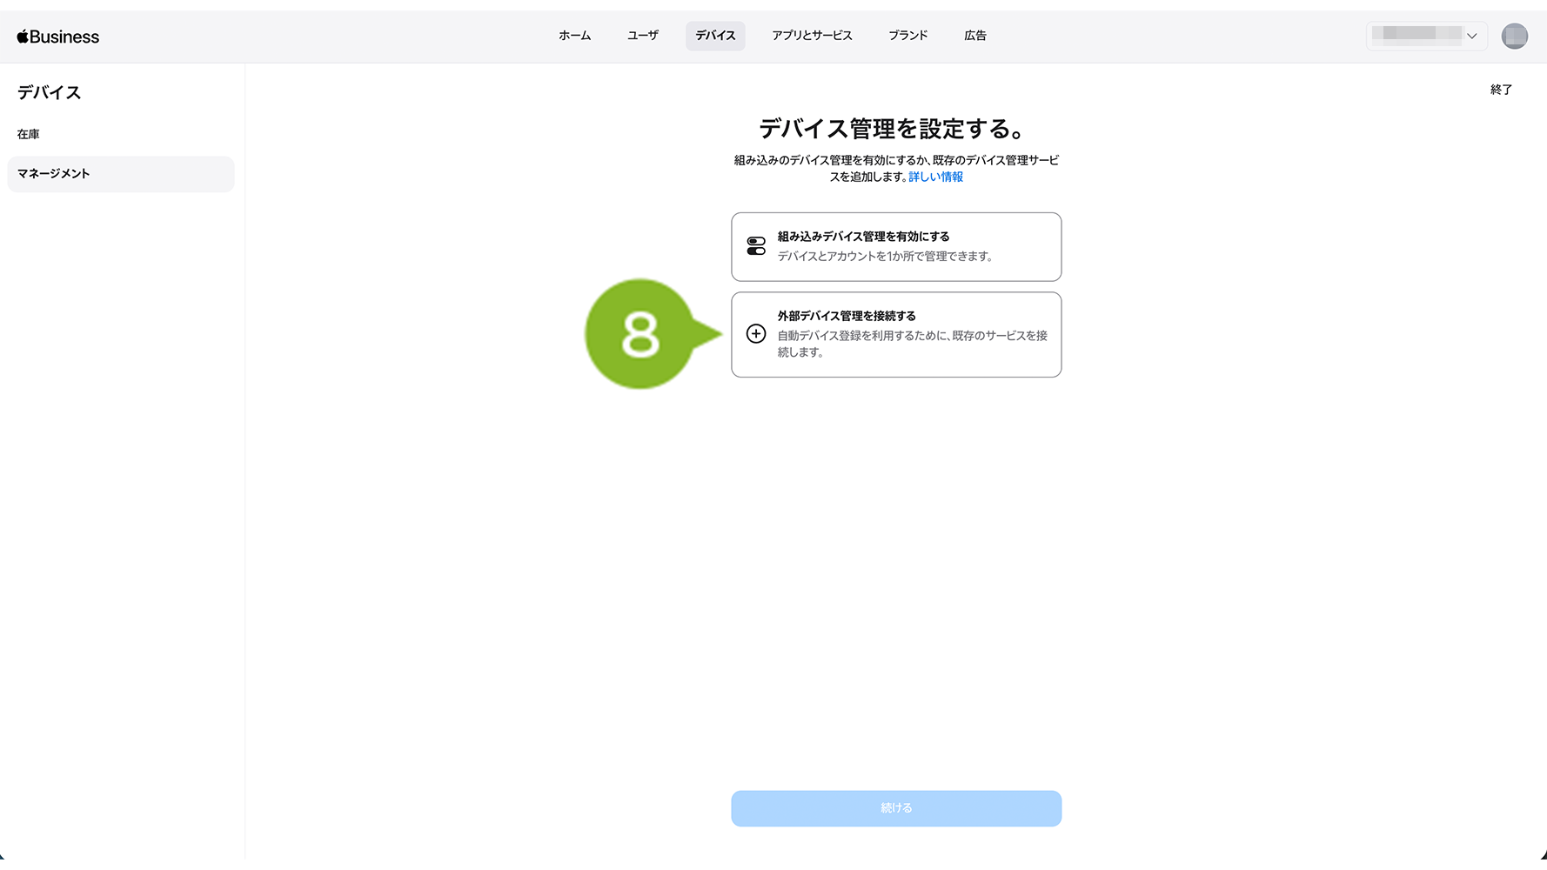Switch to the ユーザ tab
The height and width of the screenshot is (870, 1547).
point(642,36)
